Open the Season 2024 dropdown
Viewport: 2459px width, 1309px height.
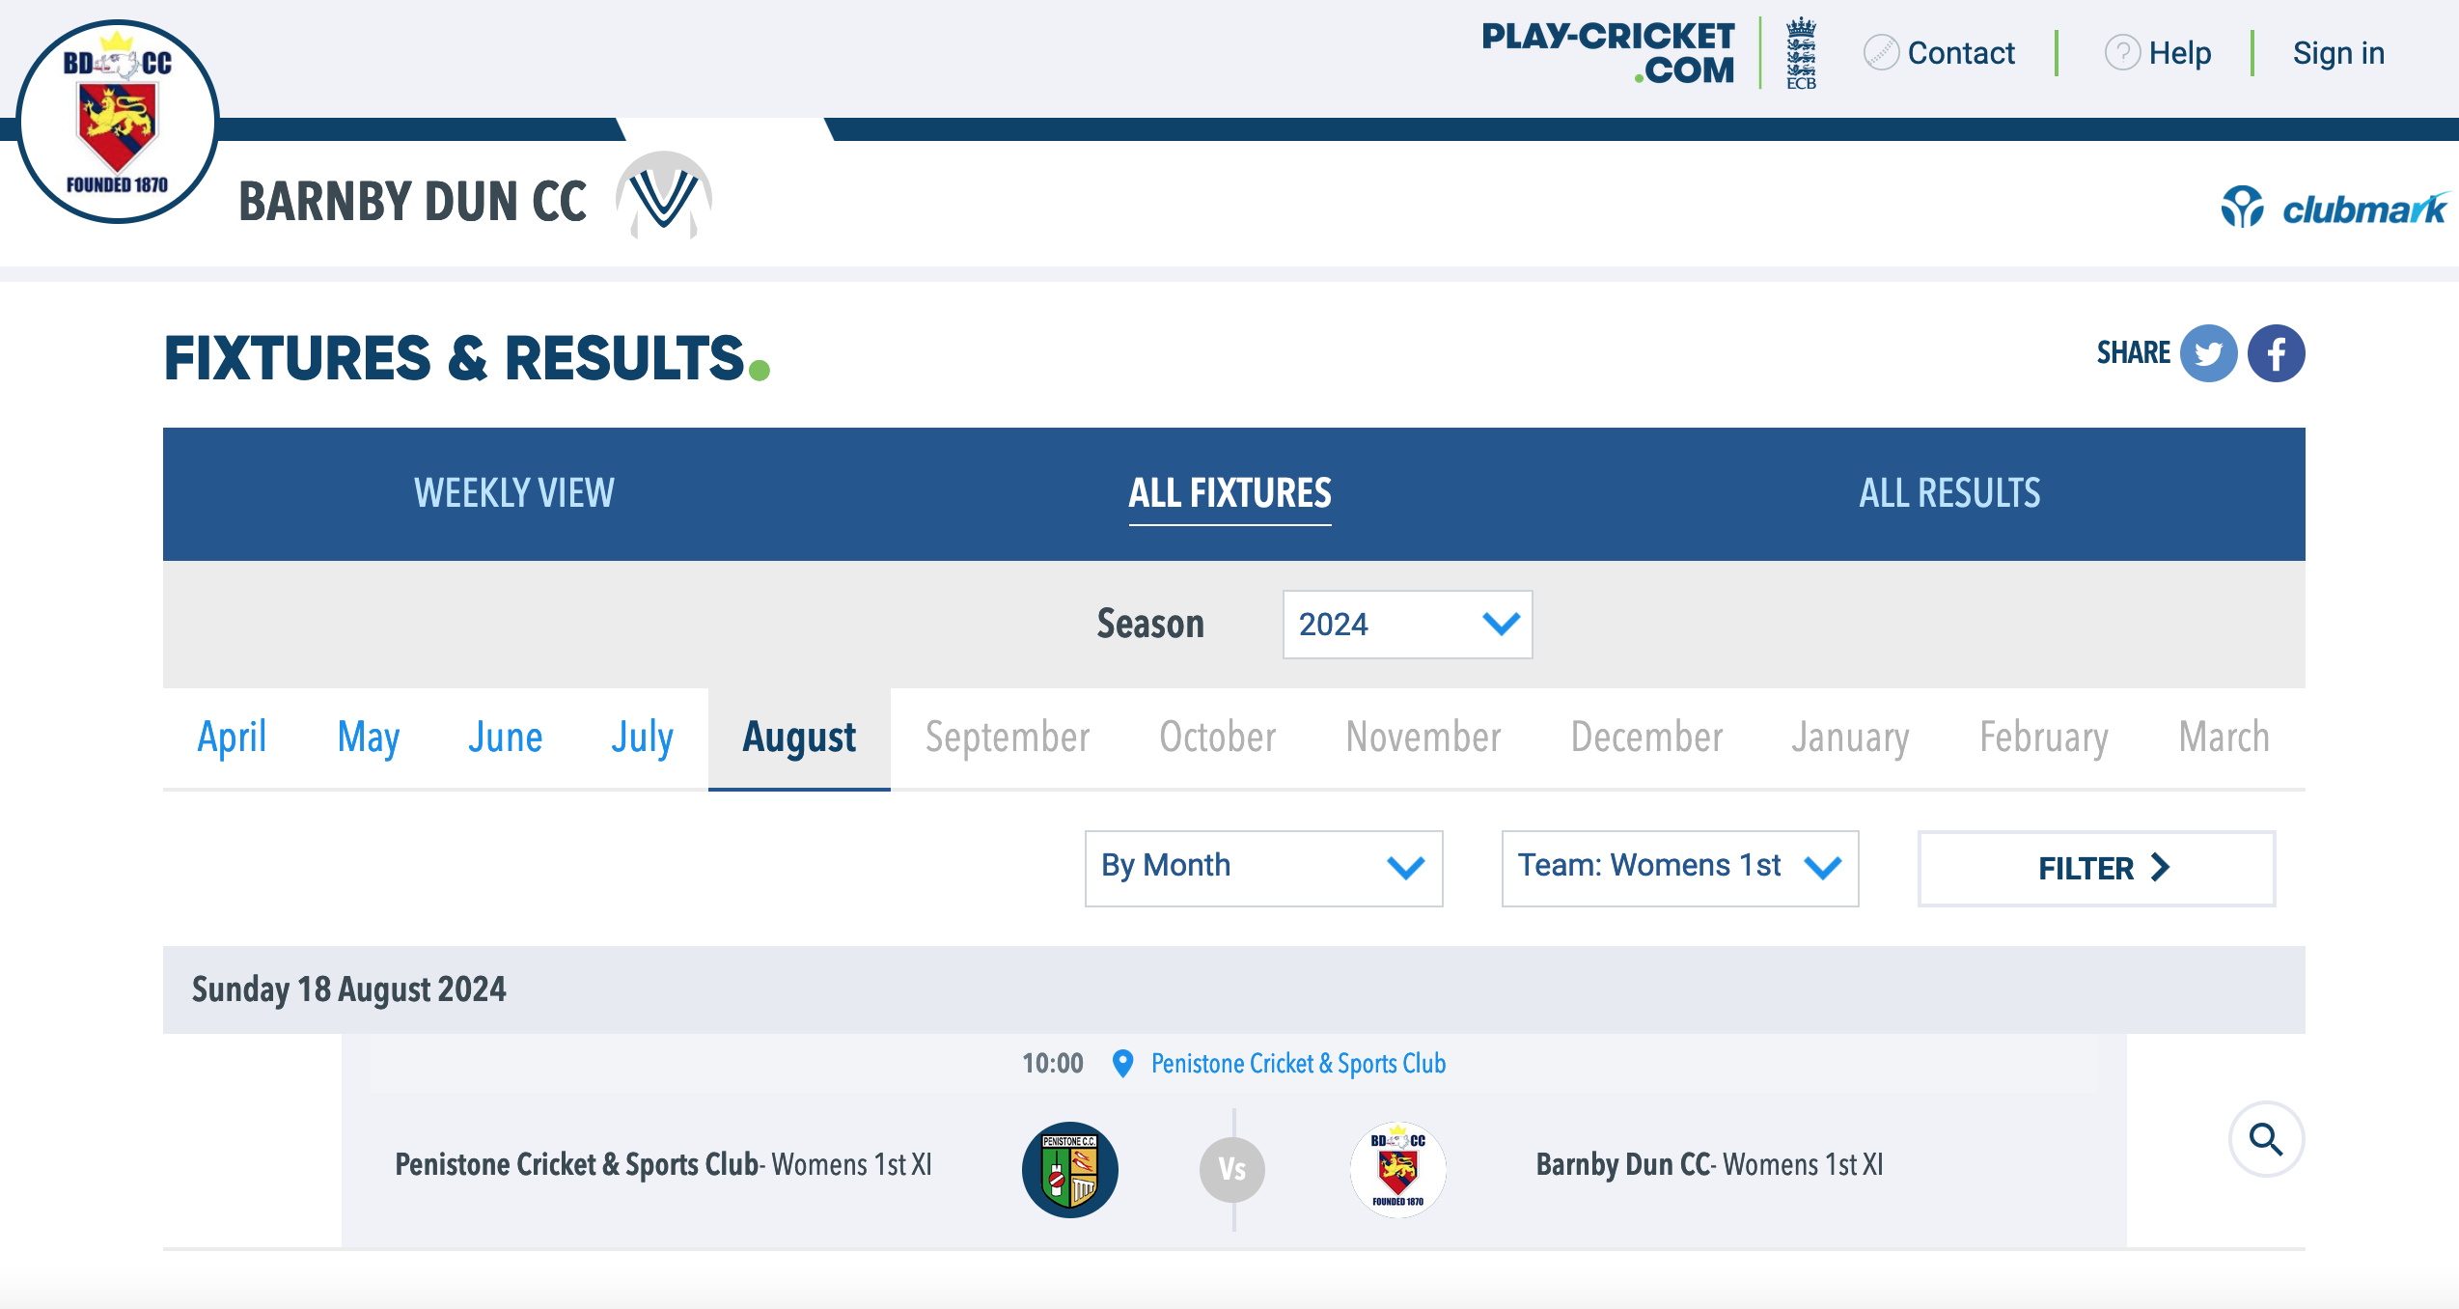tap(1407, 625)
